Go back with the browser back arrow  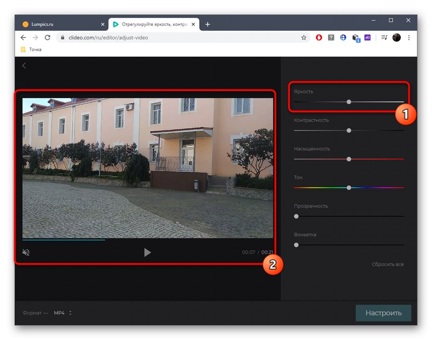click(23, 38)
